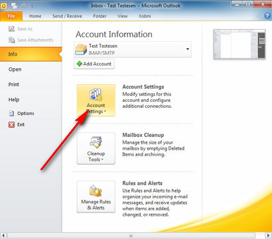Click the Account Settings heading text
This screenshot has width=272, height=239.
pos(143,87)
